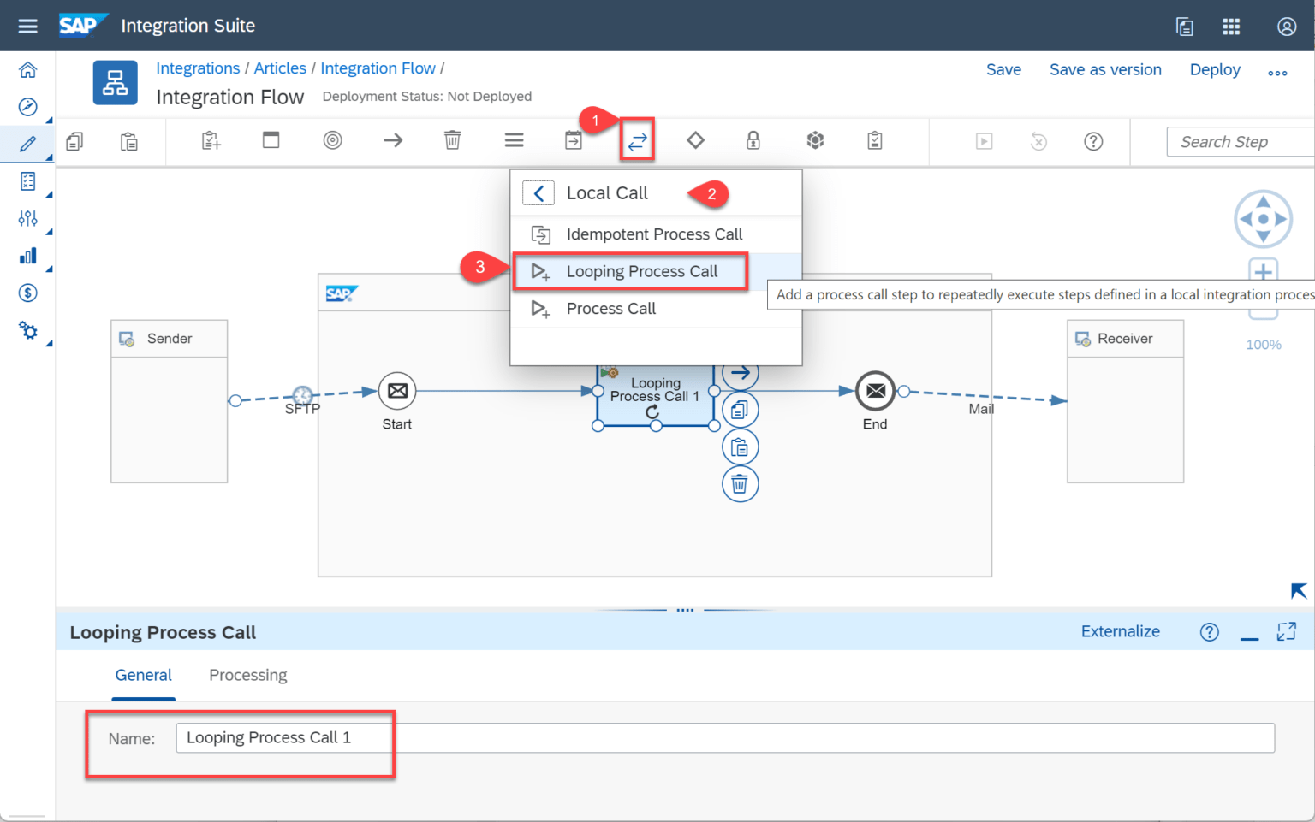Click the delete icon beside Looping Process Call step
The height and width of the screenshot is (822, 1315).
740,484
